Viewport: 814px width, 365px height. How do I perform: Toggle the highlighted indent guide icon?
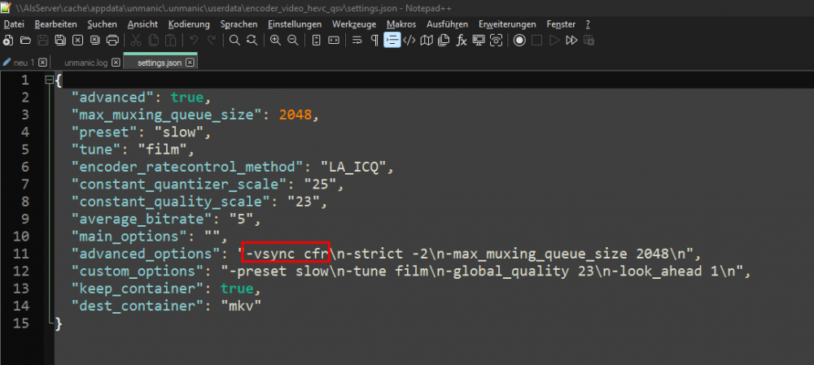tap(392, 40)
